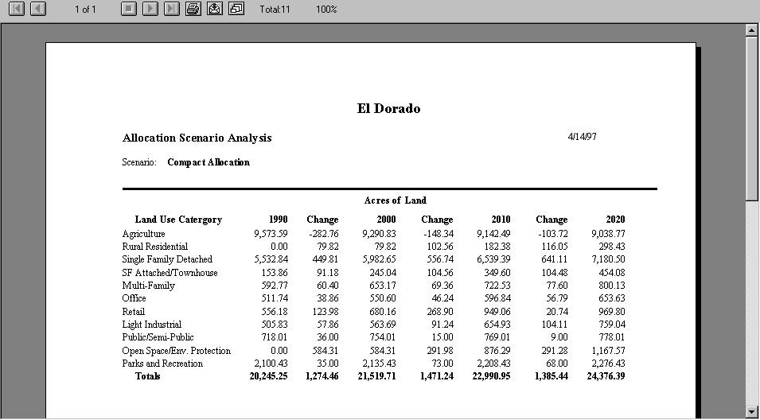Image resolution: width=760 pixels, height=420 pixels.
Task: Click the value 268.90 in Retail row
Action: tap(440, 312)
